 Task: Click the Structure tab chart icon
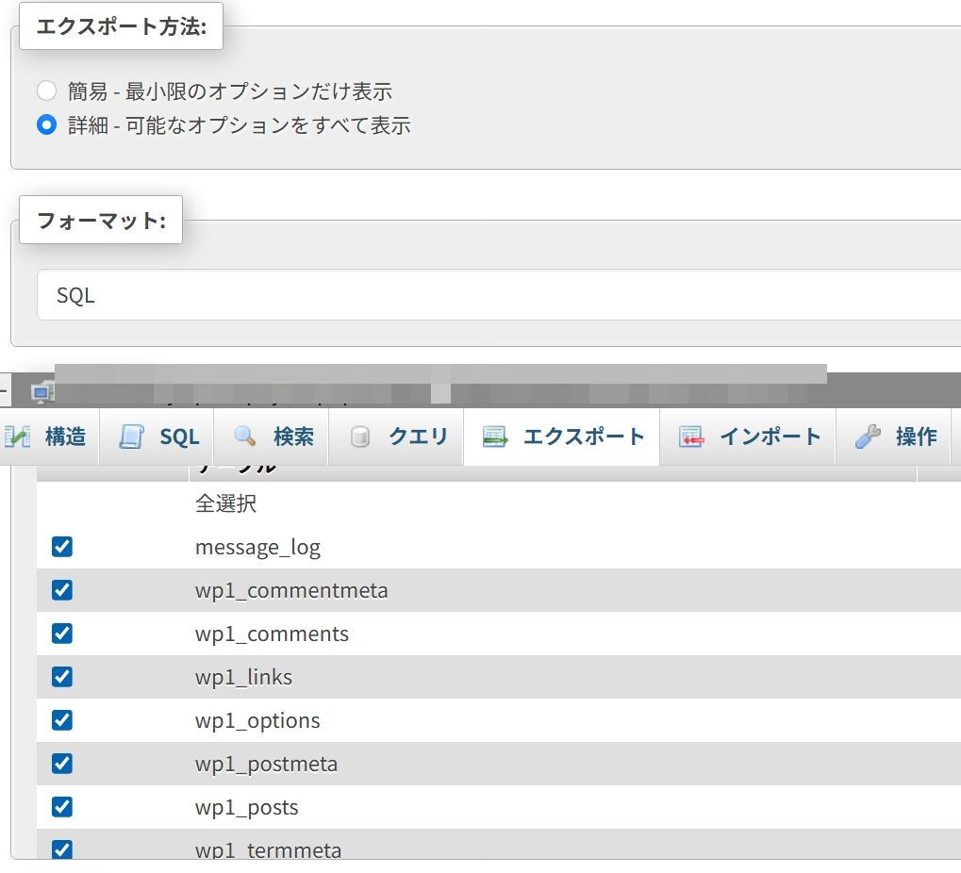(x=17, y=436)
